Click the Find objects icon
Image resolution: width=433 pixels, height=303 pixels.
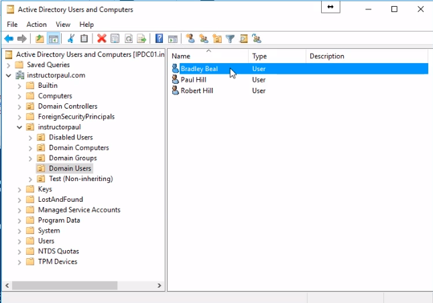pos(243,39)
